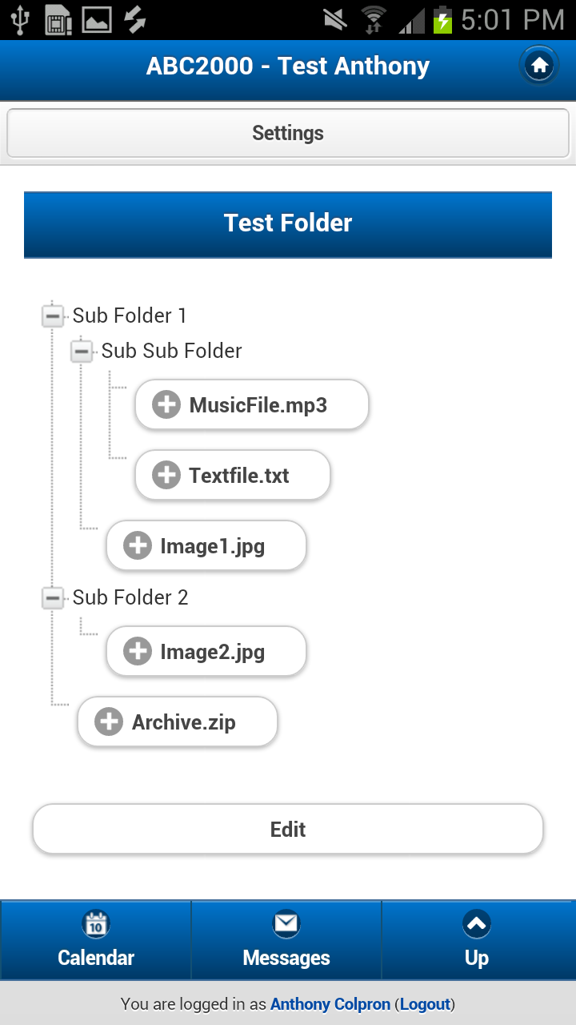Click the Edit button
The height and width of the screenshot is (1025, 576).
288,829
